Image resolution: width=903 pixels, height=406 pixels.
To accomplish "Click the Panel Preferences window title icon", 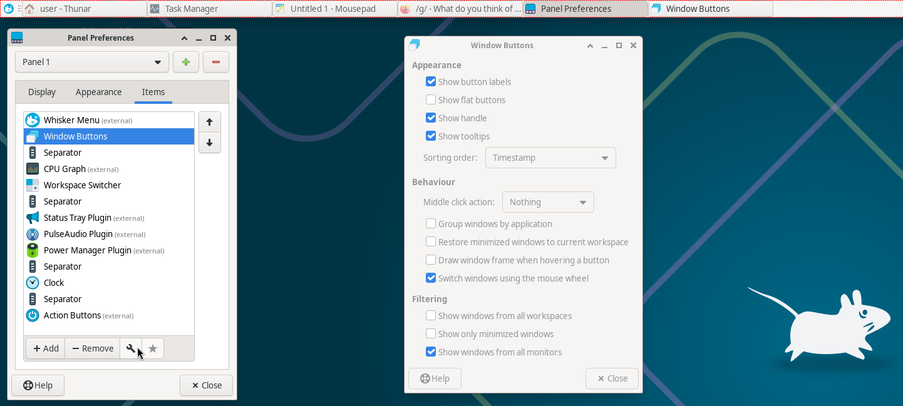I will 17,38.
